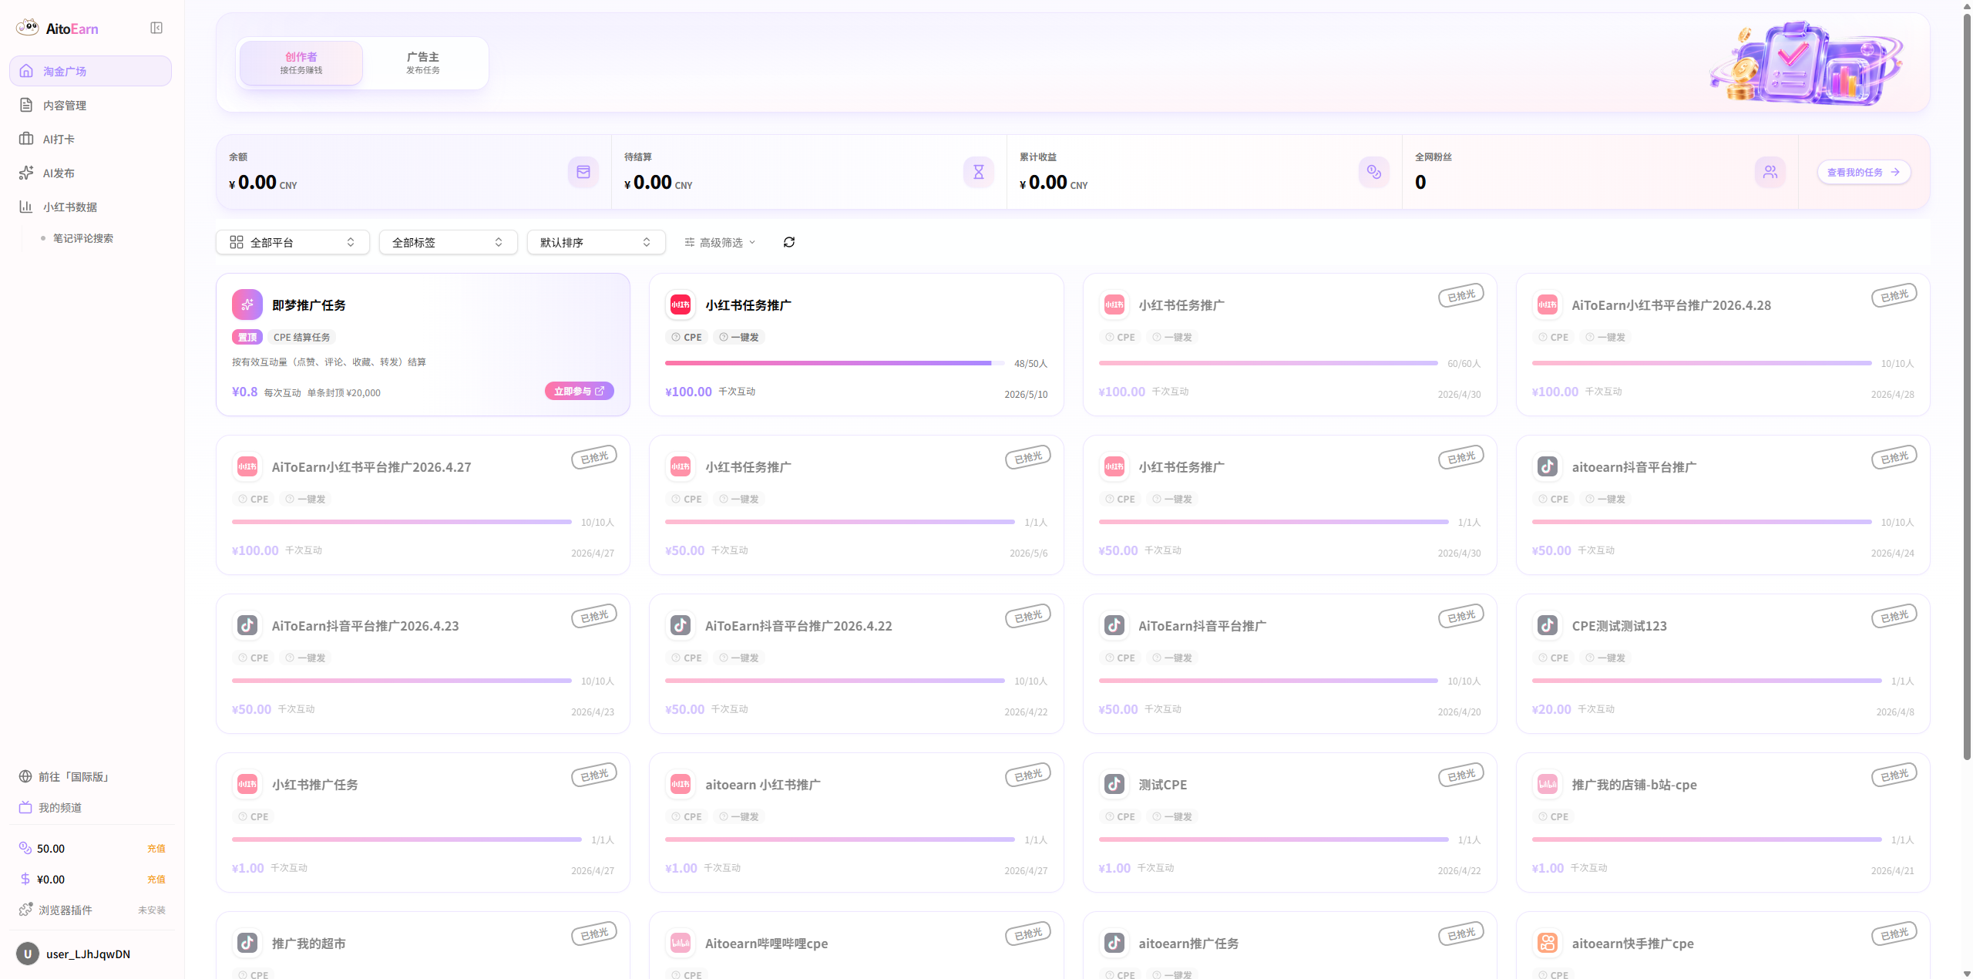Screen dimensions: 1973x979
Task: Open AiToEarn小红书平台推广2026.4.27 card title
Action: [371, 467]
